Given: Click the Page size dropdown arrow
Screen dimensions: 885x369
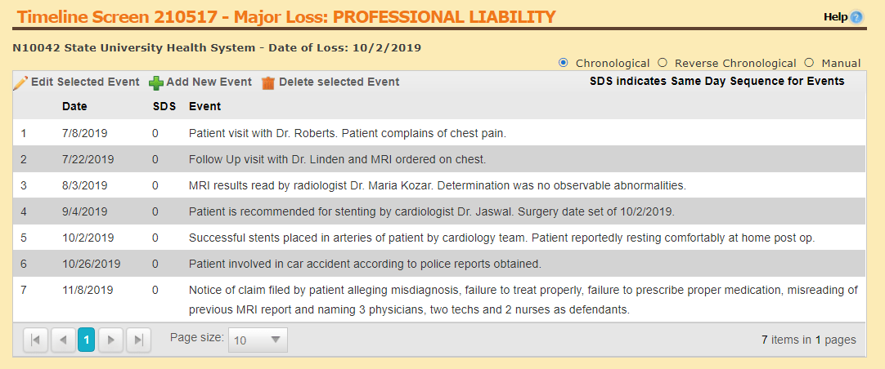Looking at the screenshot, I should [276, 340].
